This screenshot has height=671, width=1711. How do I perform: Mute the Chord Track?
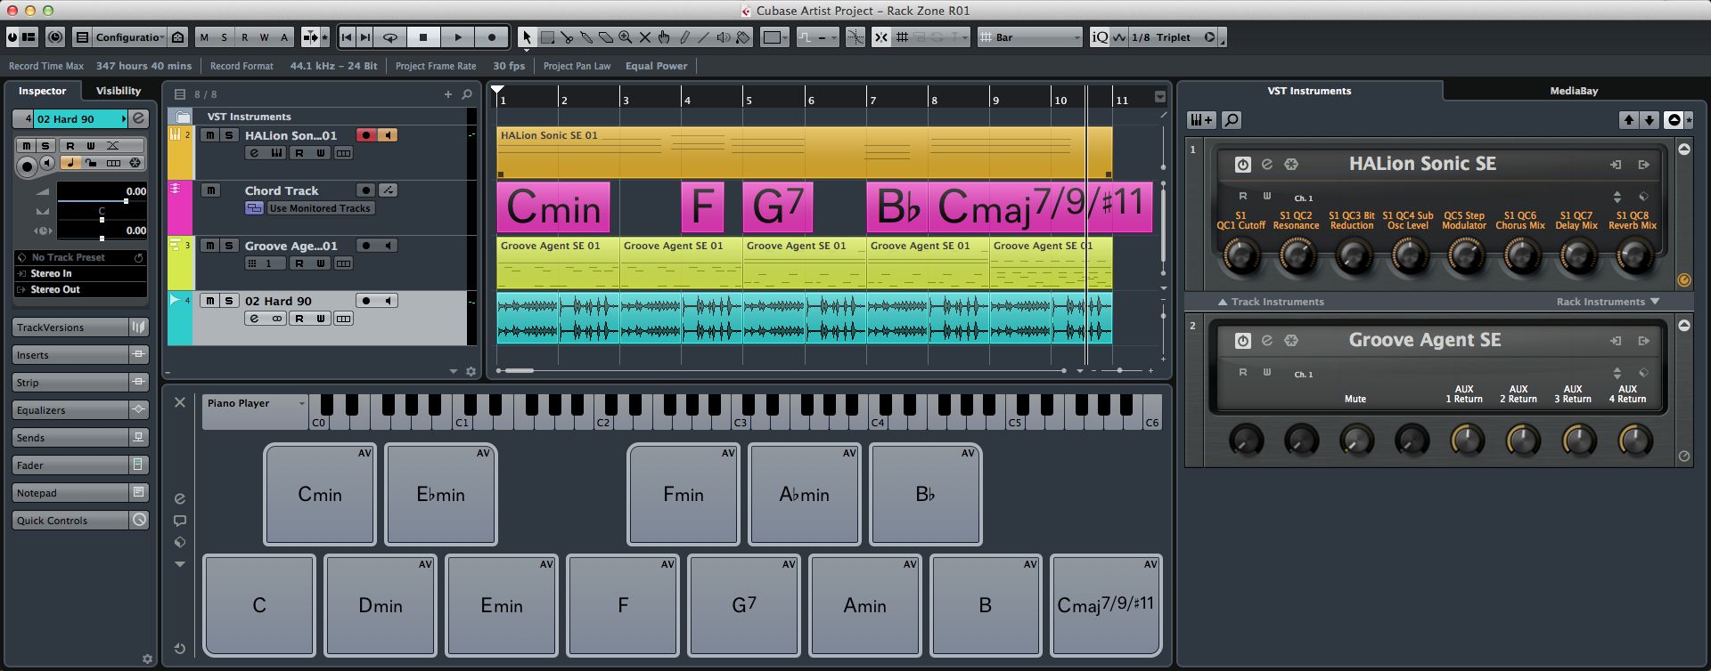click(x=211, y=190)
